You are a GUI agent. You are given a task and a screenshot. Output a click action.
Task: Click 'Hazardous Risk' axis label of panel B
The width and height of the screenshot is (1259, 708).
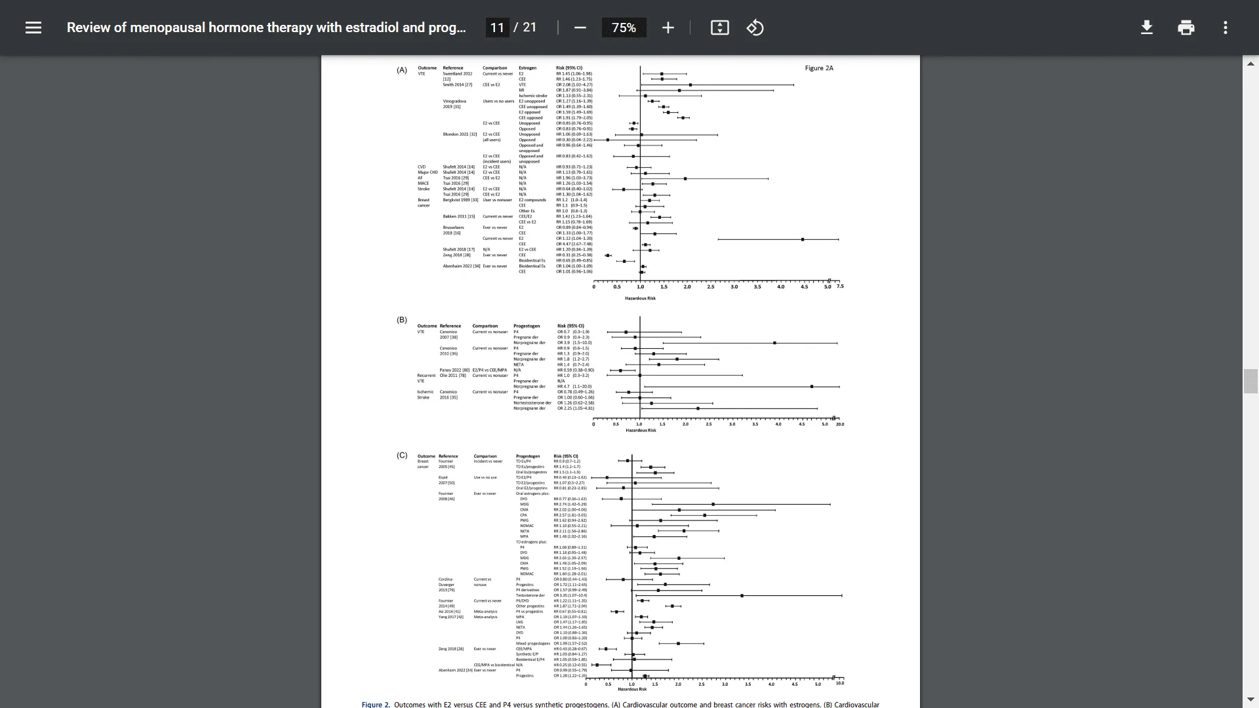pyautogui.click(x=641, y=430)
